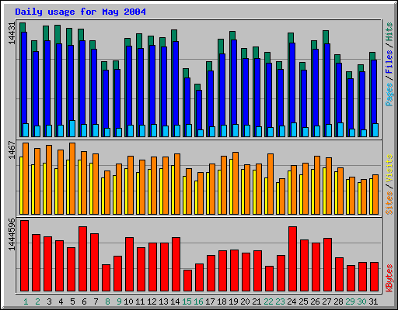Click day label 13 on the x-axis
The image size is (398, 310).
coord(163,301)
